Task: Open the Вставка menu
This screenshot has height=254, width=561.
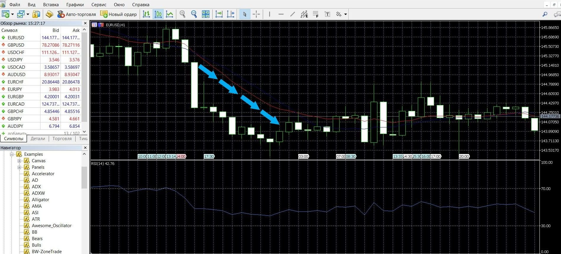Action: coord(51,5)
